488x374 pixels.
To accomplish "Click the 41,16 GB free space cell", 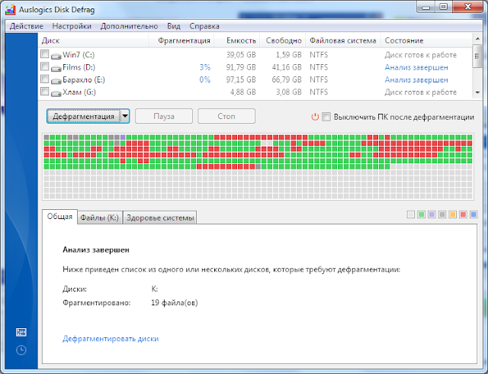I will coord(287,67).
